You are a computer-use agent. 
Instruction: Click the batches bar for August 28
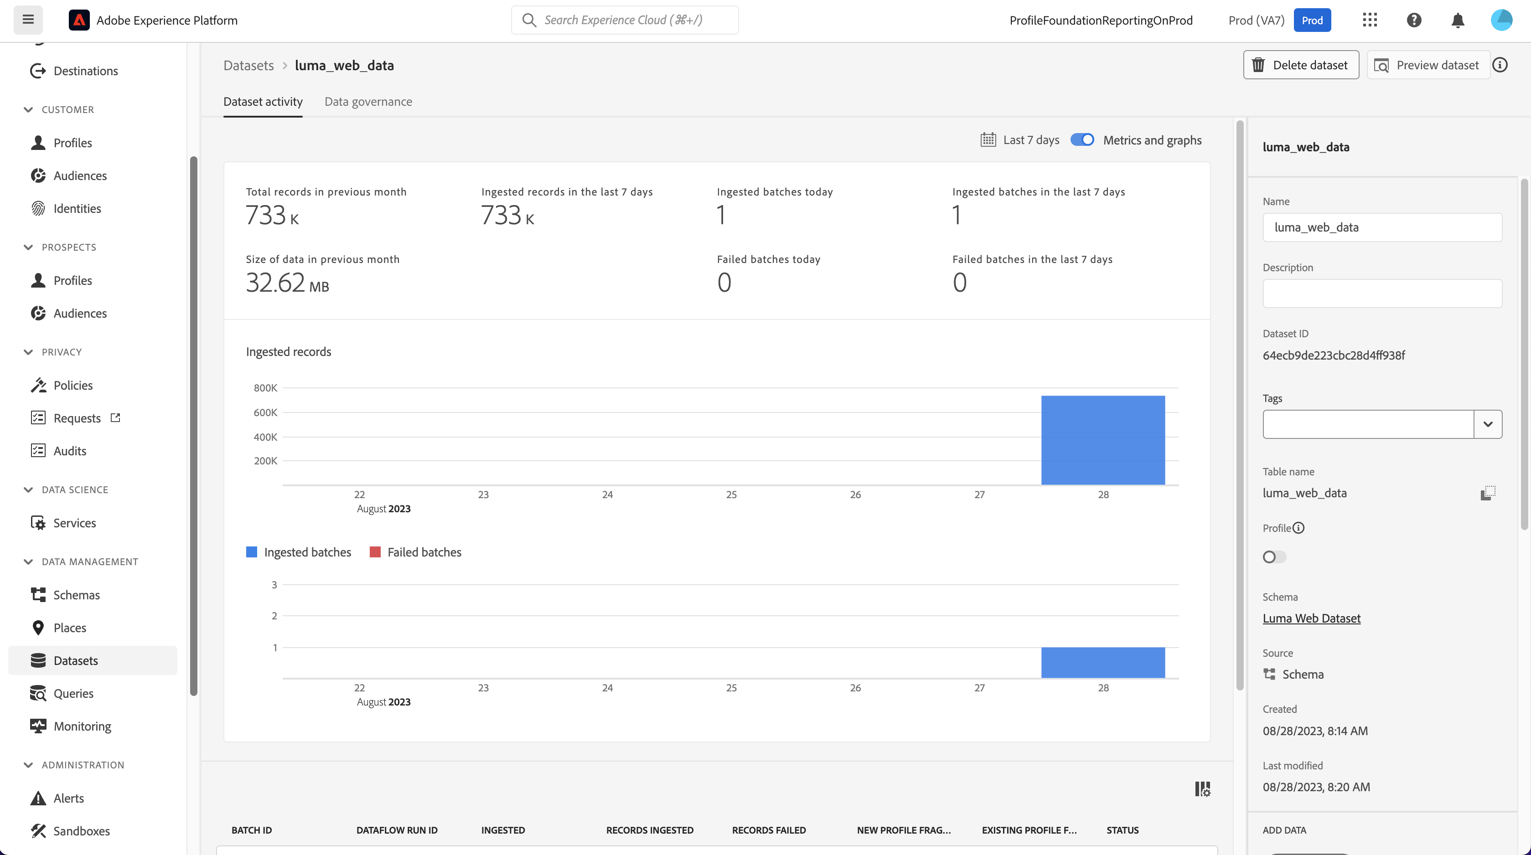tap(1103, 663)
